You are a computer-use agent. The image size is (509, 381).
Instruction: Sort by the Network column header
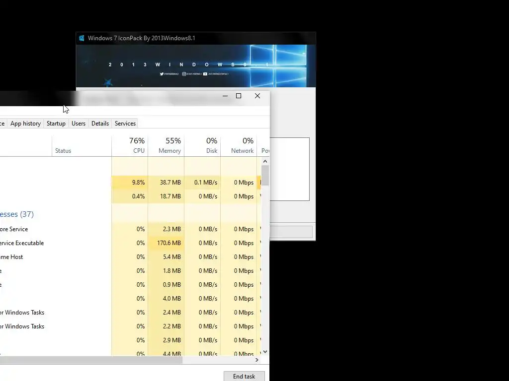(239, 145)
